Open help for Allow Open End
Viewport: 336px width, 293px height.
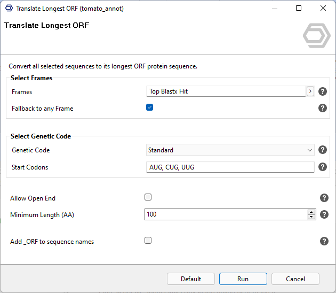[x=324, y=198]
